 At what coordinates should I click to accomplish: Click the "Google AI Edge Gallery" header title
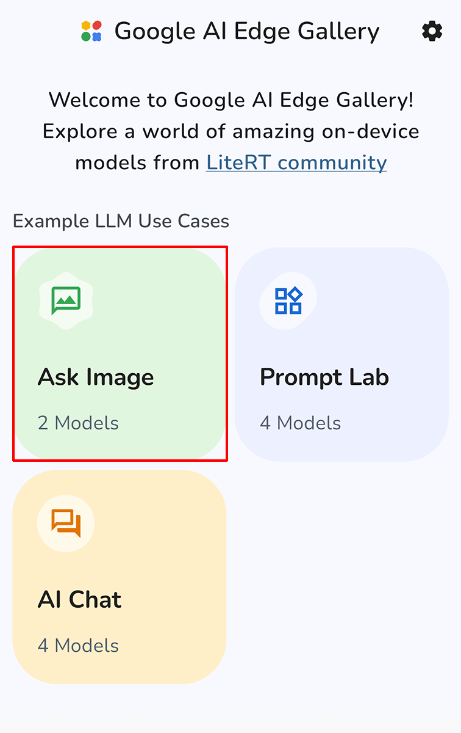[246, 31]
